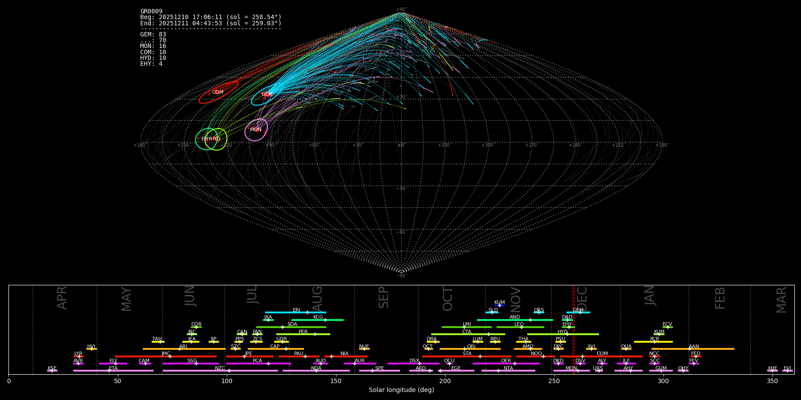Click the OCT month label in timeline

click(x=448, y=299)
